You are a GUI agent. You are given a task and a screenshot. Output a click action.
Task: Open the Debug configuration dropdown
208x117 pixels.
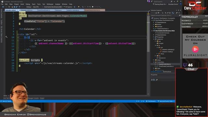coord(29,7)
